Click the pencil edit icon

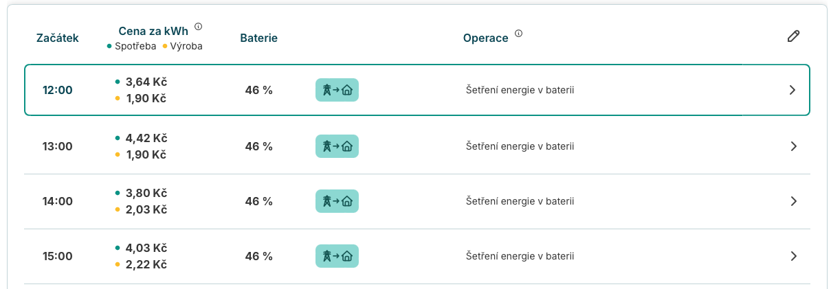[x=793, y=36]
